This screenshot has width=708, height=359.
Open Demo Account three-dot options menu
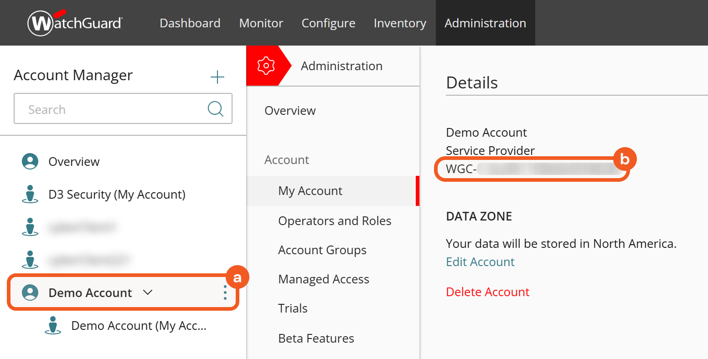tap(225, 292)
